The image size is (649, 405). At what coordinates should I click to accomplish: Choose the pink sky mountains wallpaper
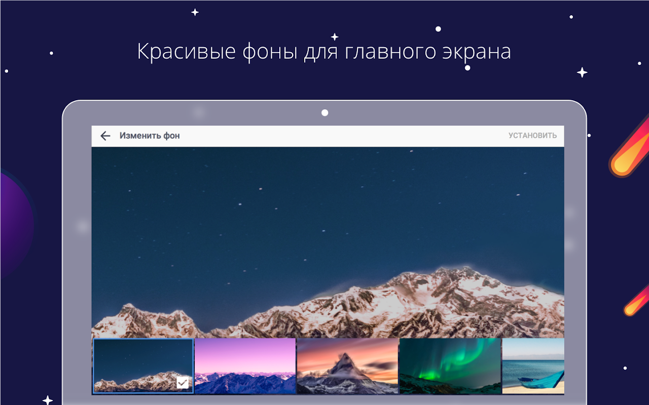pos(245,366)
